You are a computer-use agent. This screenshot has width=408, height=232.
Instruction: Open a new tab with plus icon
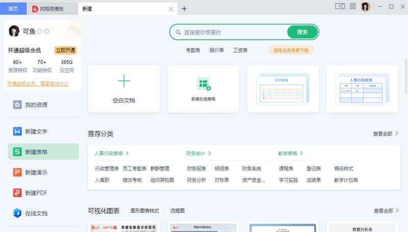(184, 9)
